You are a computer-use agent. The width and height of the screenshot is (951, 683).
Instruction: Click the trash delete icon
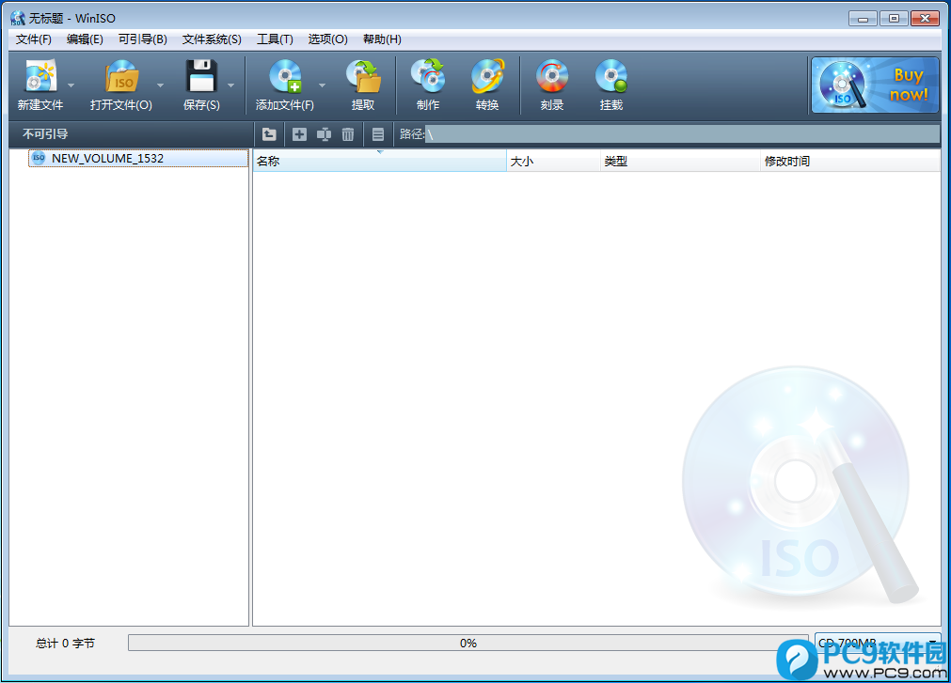tap(347, 134)
